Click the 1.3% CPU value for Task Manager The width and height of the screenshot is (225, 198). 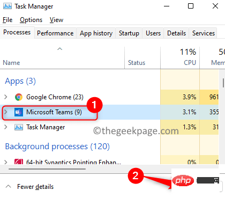189,127
